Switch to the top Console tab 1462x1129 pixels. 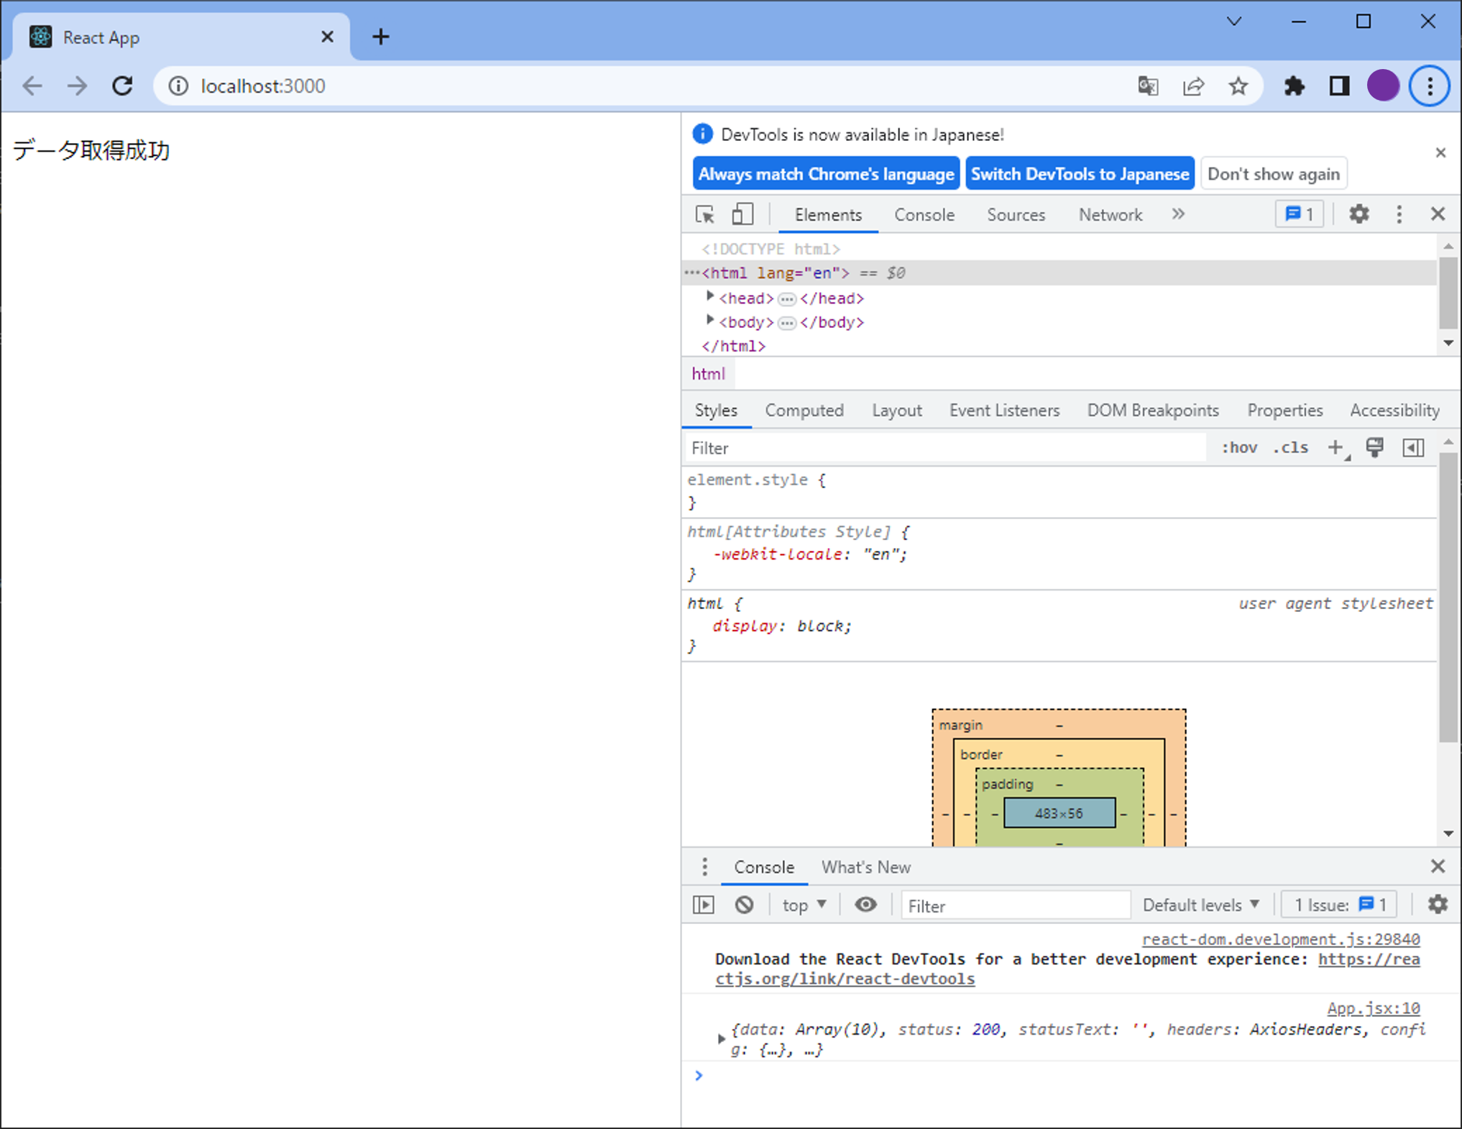(x=924, y=215)
